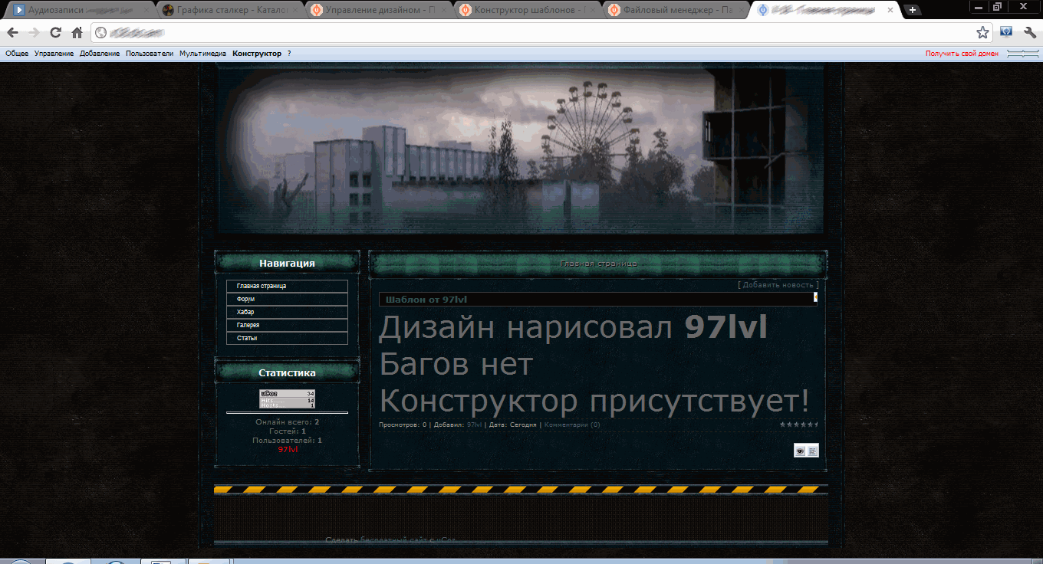Click the Статистика block header

coord(287,372)
